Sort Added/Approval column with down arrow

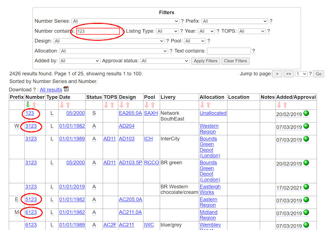[279, 105]
